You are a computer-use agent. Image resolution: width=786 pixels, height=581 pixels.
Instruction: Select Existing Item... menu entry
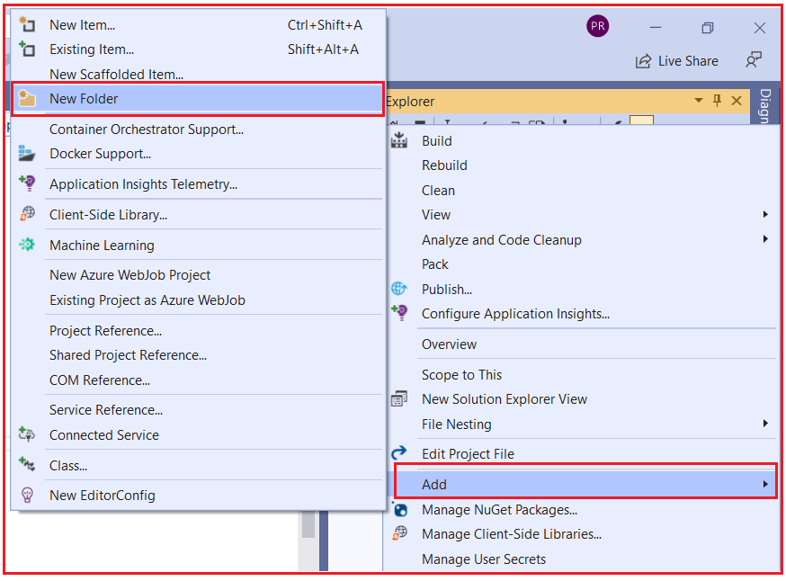(x=199, y=49)
